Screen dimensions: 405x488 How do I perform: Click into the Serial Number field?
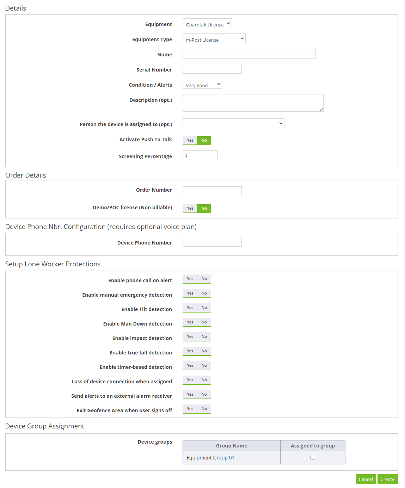pos(211,68)
